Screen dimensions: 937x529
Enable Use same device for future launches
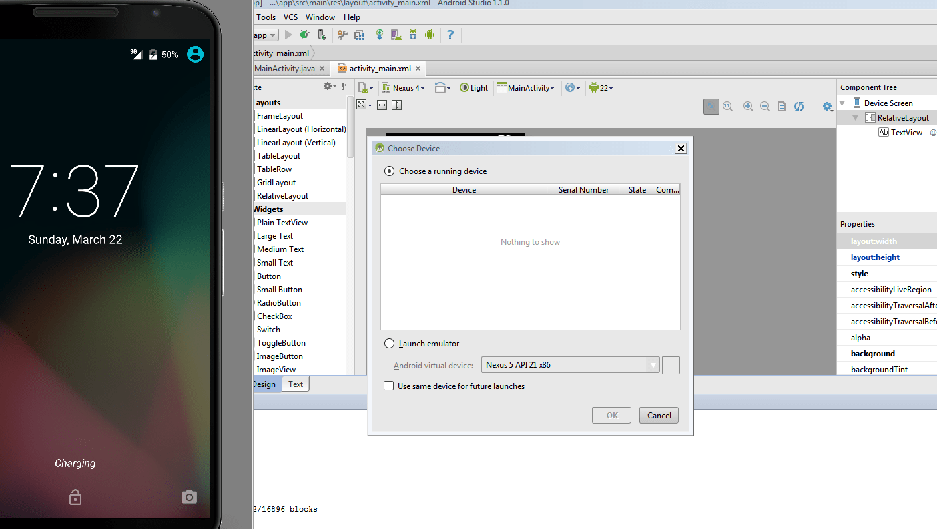[389, 386]
